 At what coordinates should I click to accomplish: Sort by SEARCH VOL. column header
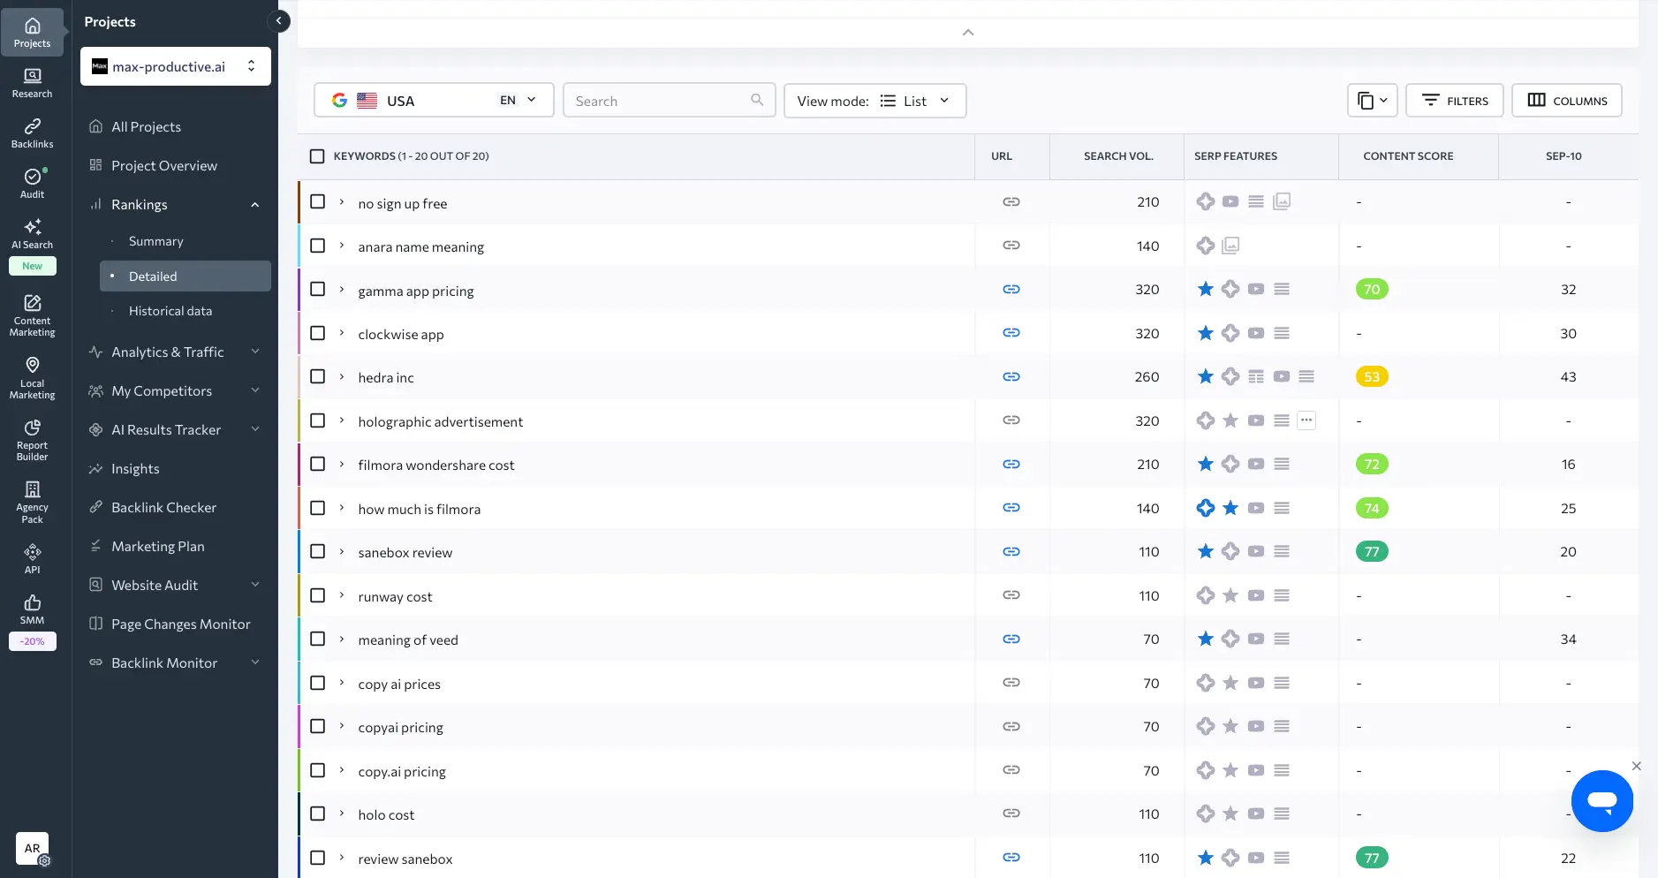point(1118,156)
